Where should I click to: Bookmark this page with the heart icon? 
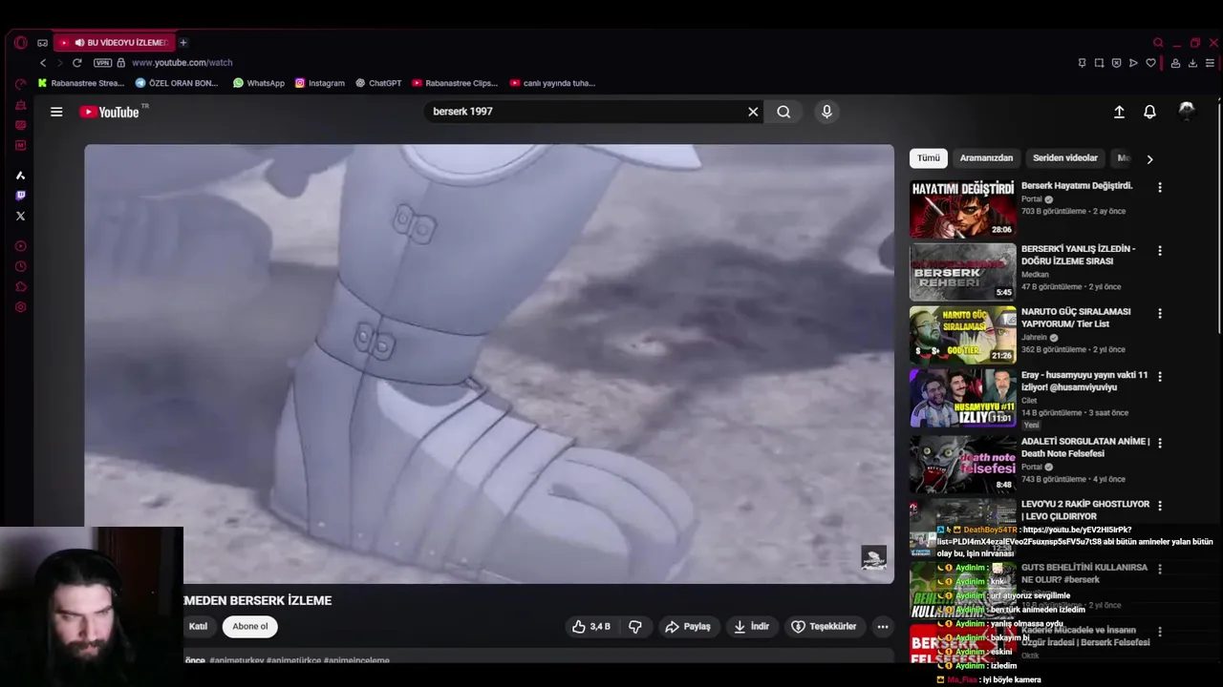coord(1150,63)
